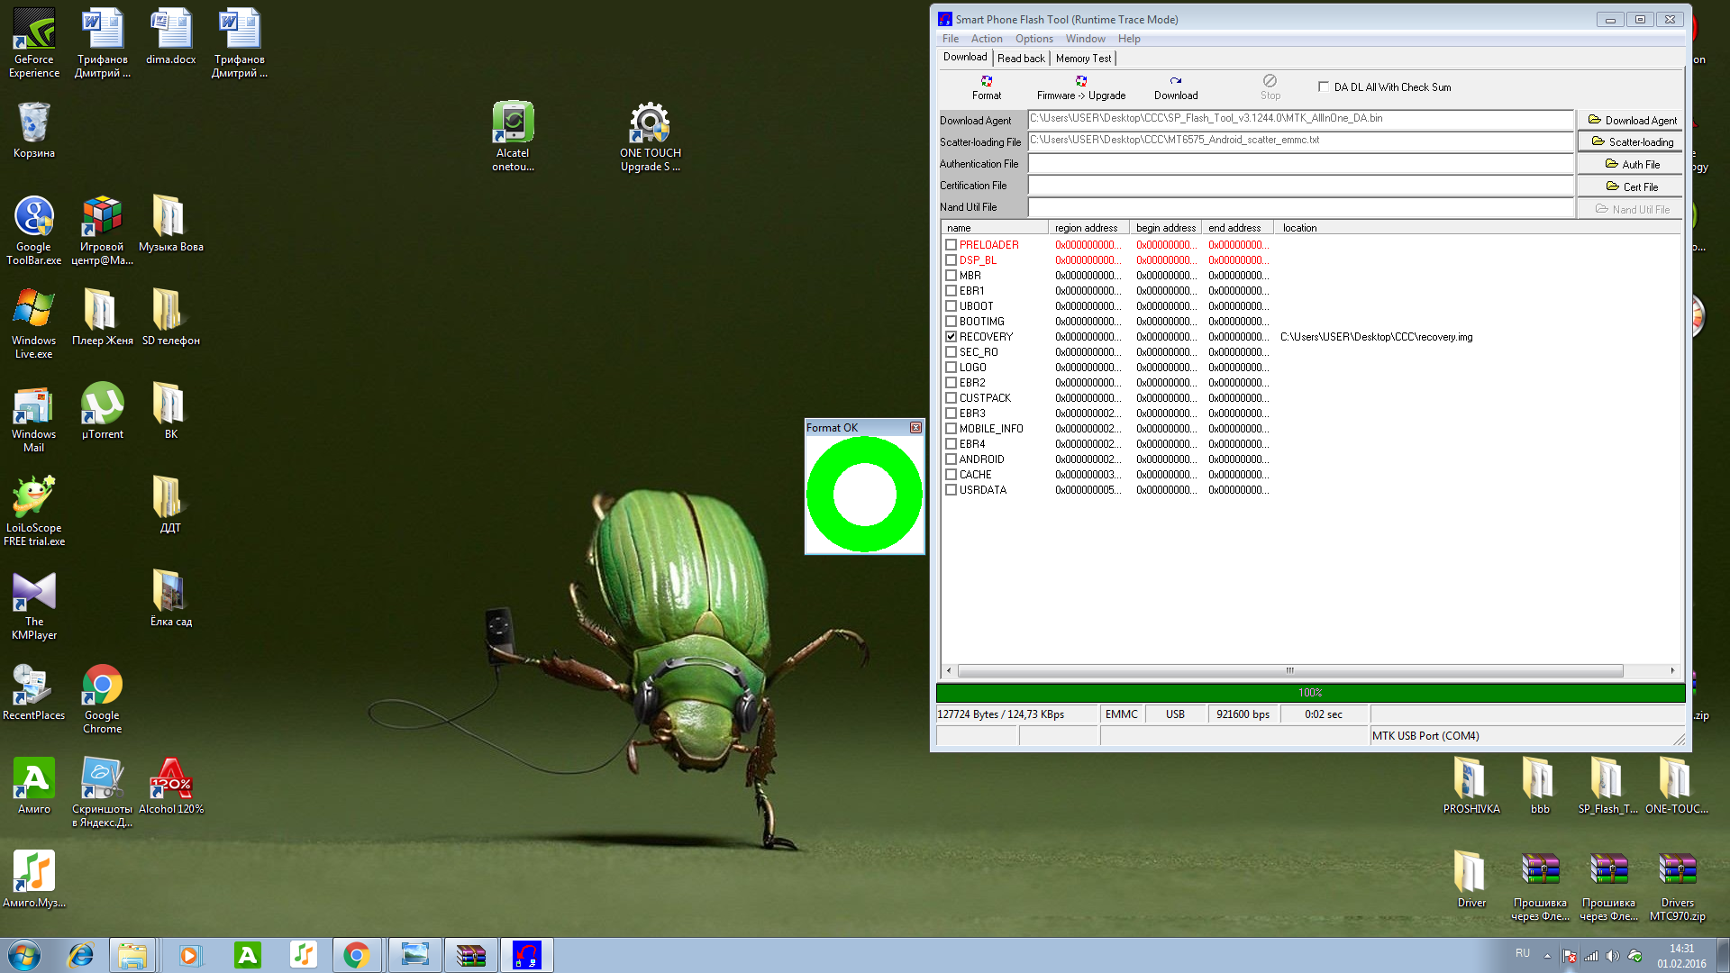Screen dimensions: 1730x973
Task: Click the Download arrow toolbar icon
Action: (1175, 86)
